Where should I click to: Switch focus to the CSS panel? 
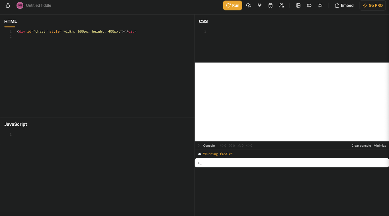point(203,21)
